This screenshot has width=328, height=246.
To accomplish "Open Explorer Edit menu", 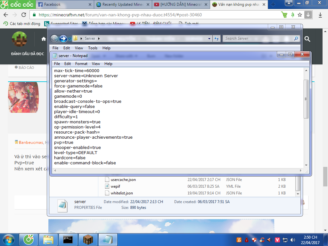I will coord(67,48).
